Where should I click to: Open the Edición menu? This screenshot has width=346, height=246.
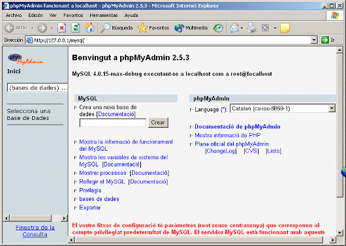(x=35, y=15)
